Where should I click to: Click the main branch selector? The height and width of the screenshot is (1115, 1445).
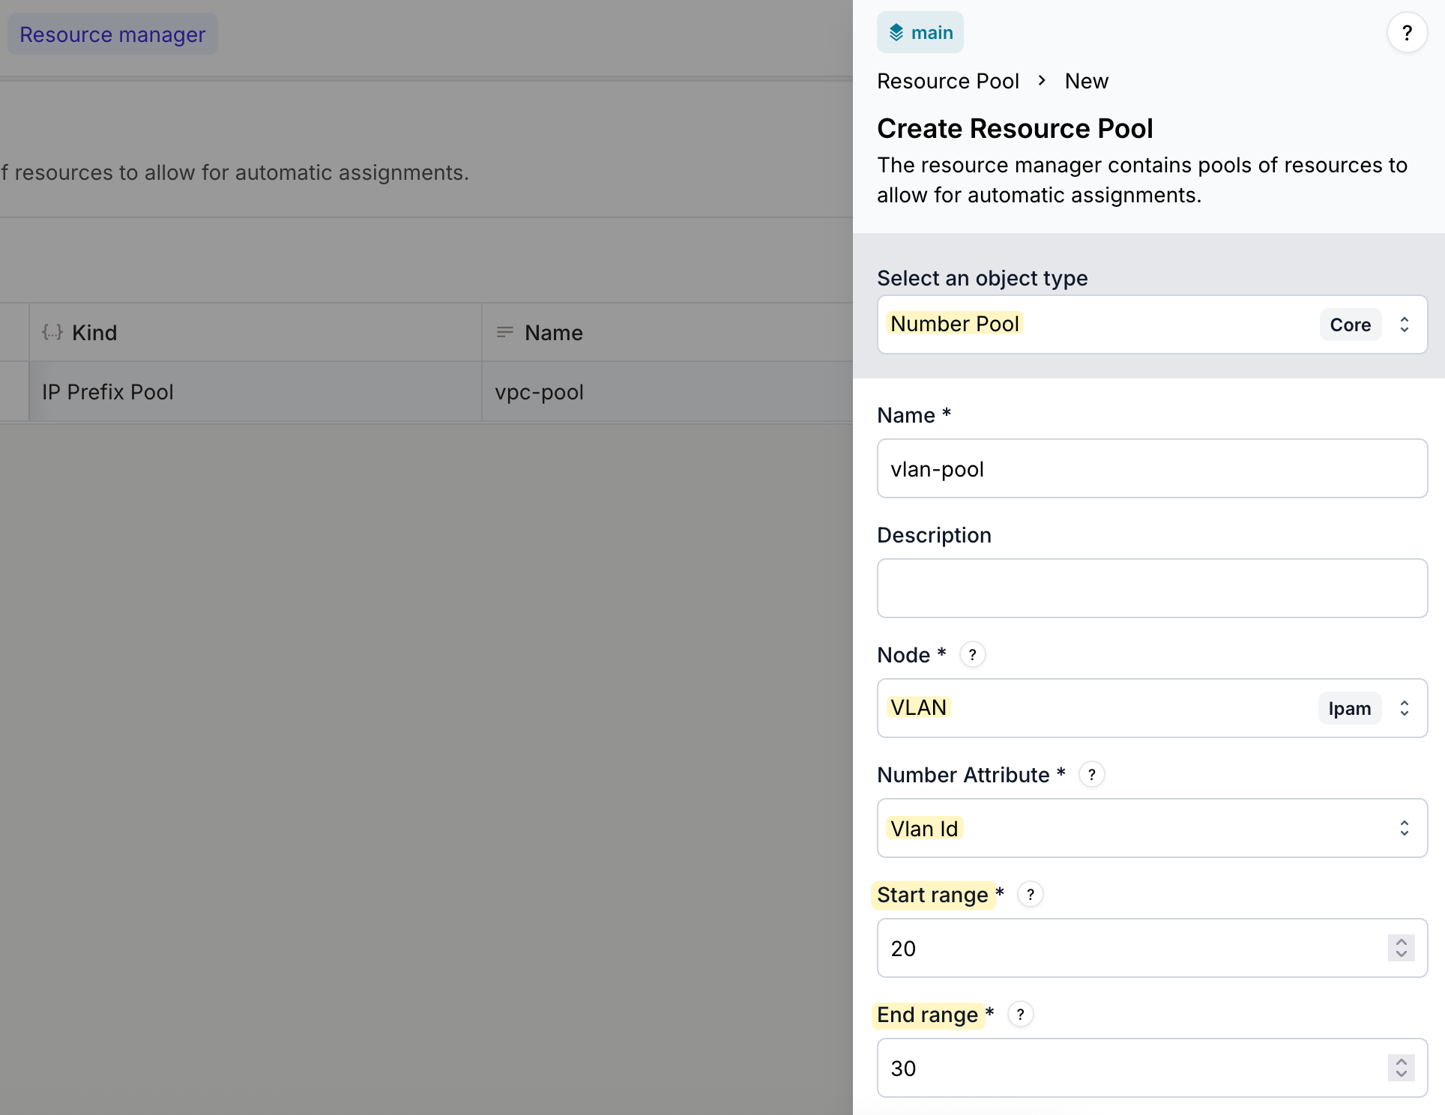pyautogui.click(x=920, y=33)
